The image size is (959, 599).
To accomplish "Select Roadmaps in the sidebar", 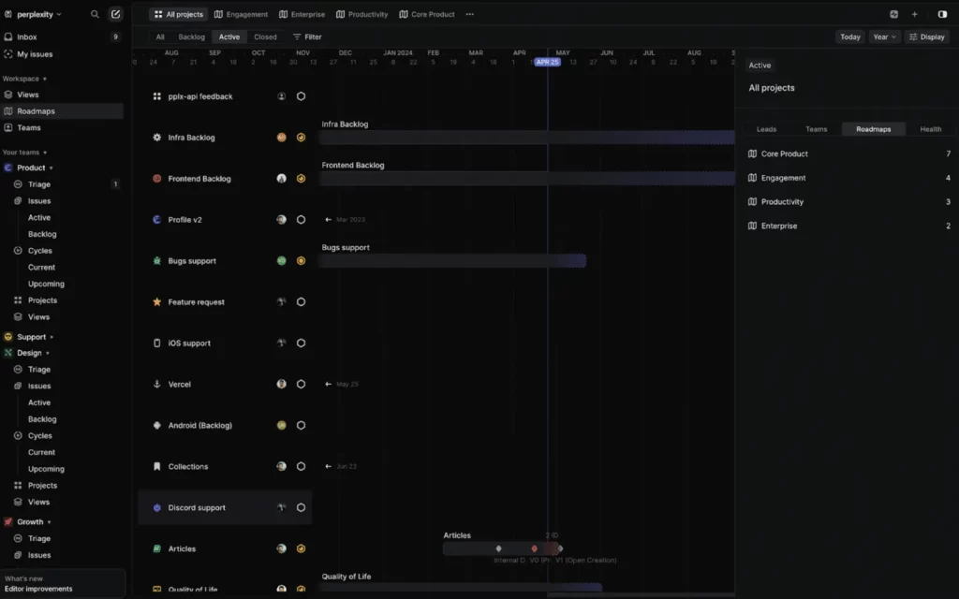I will pos(62,111).
